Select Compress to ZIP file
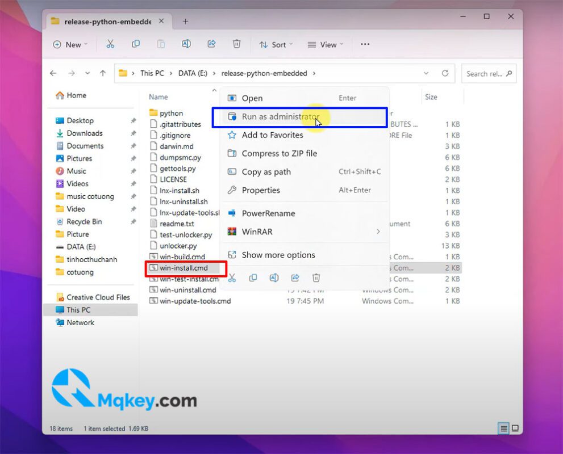 pos(305,153)
